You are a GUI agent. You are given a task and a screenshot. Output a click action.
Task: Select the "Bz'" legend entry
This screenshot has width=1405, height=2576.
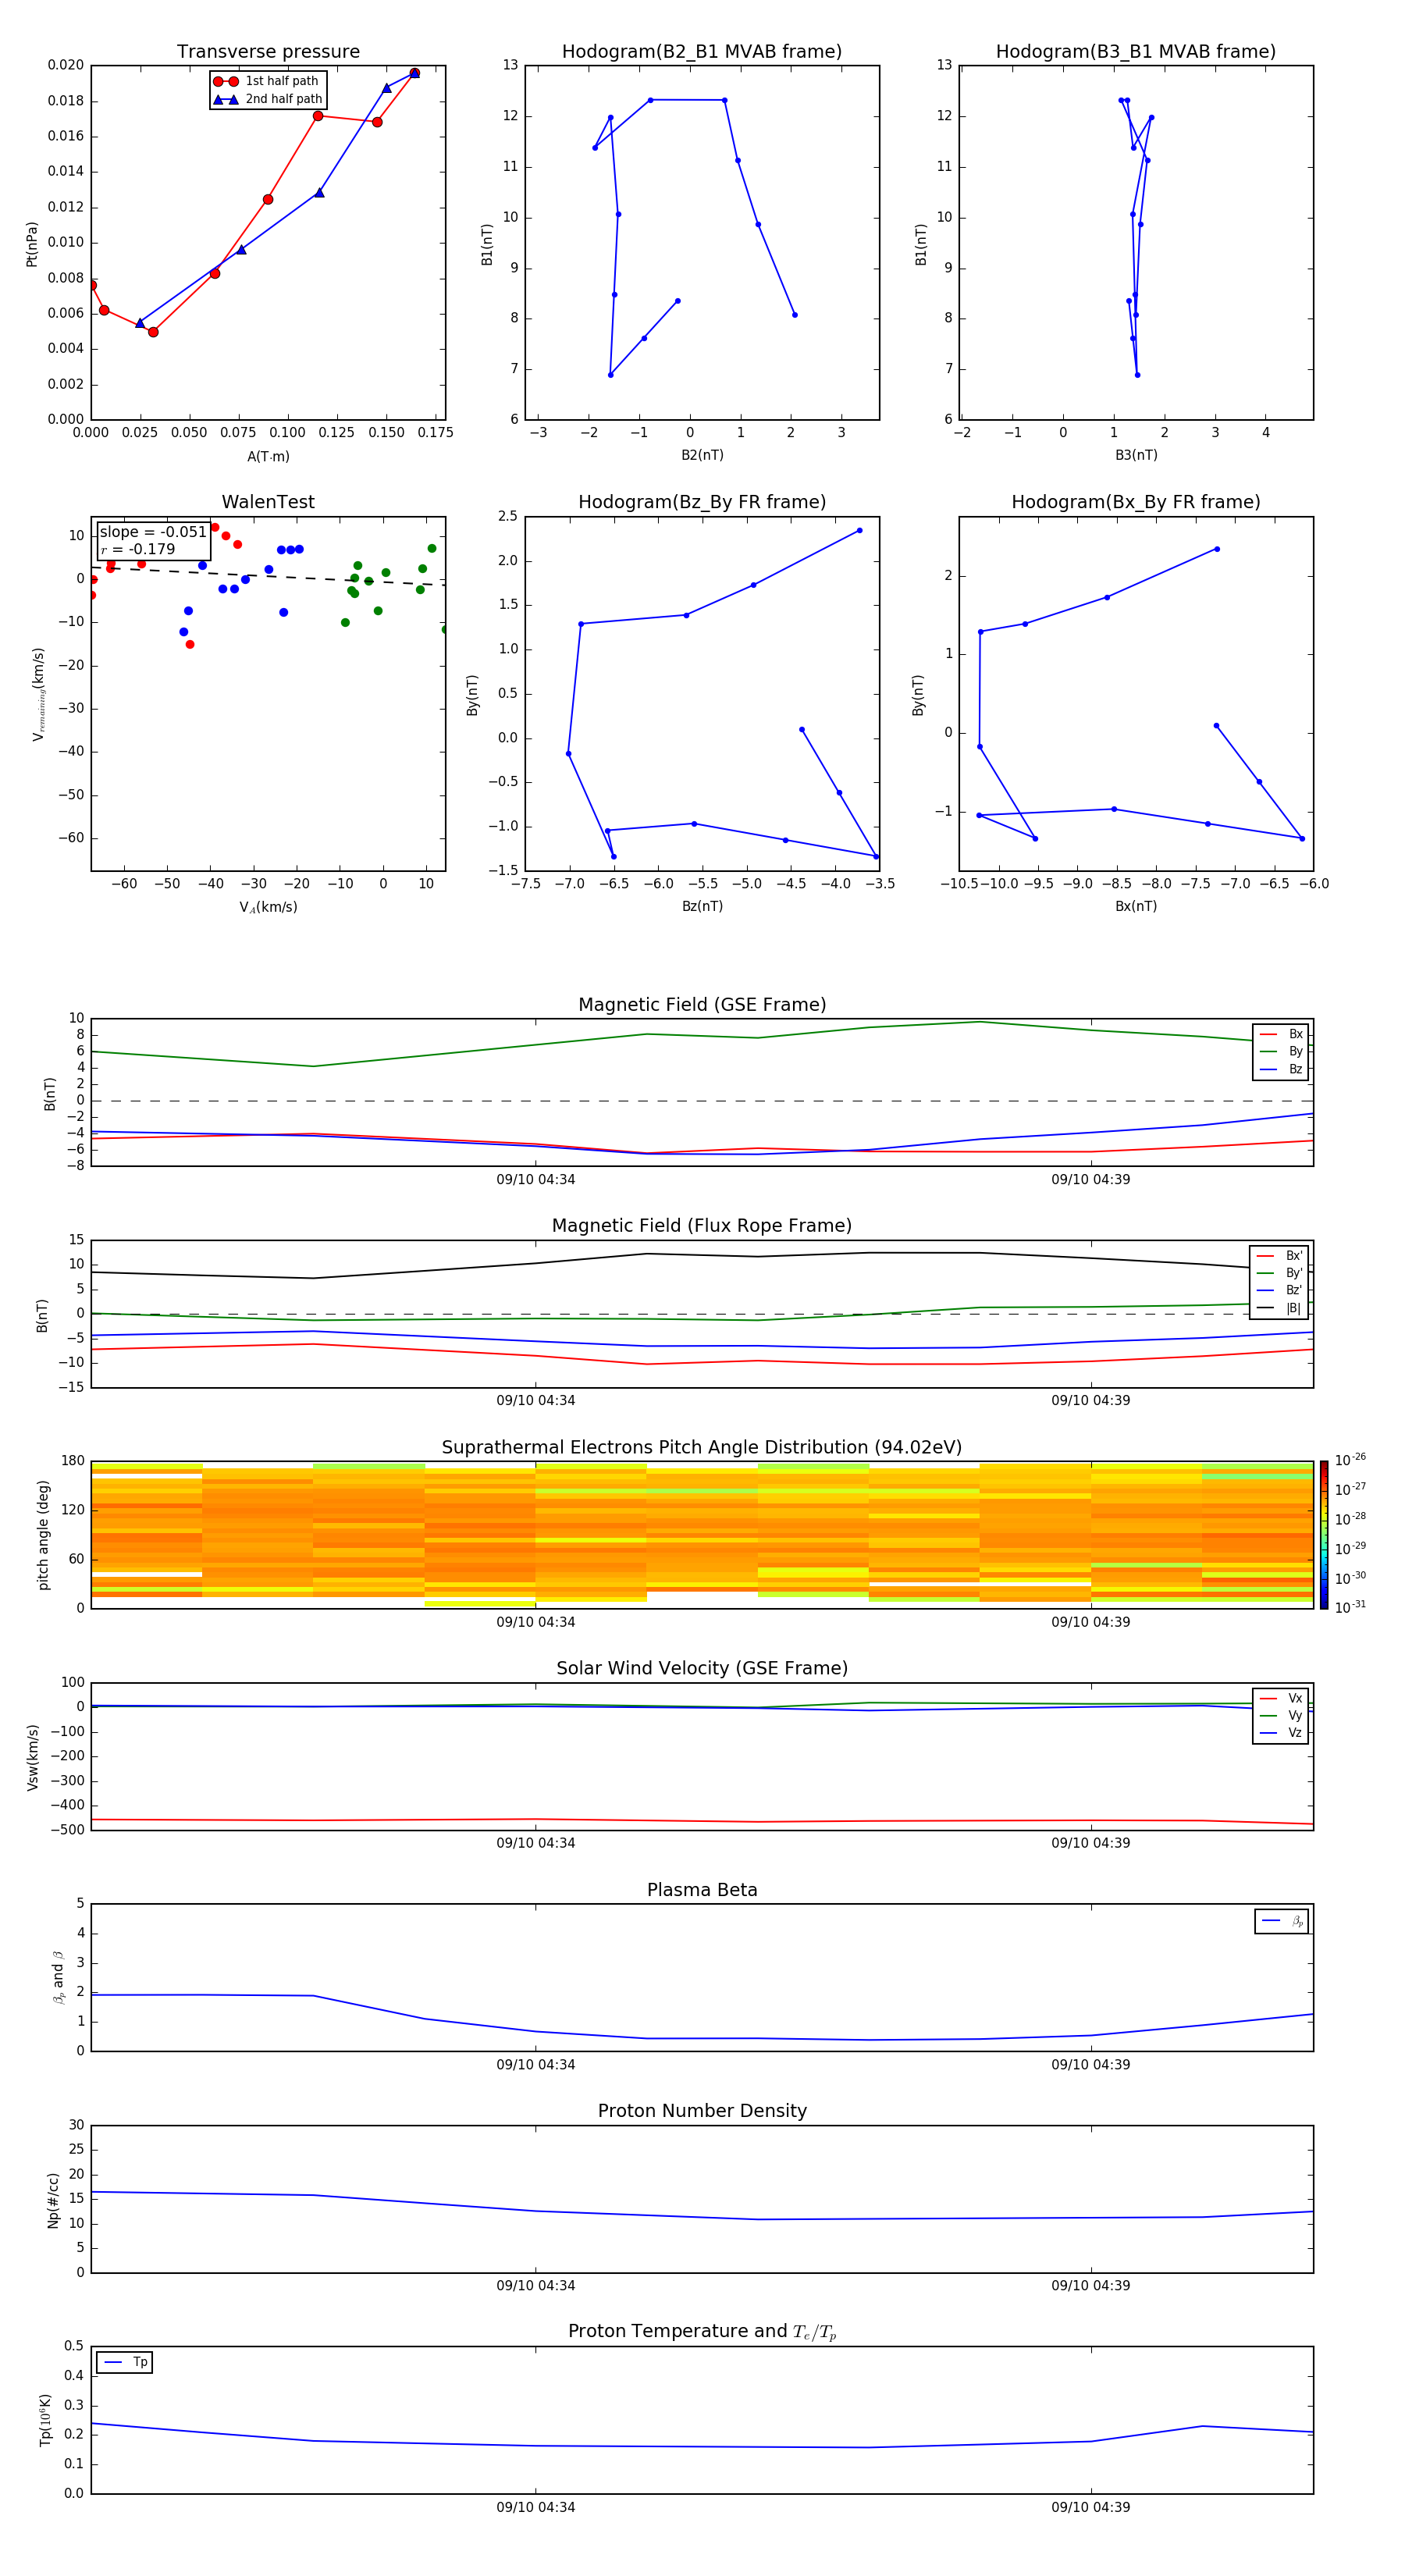(1279, 1290)
